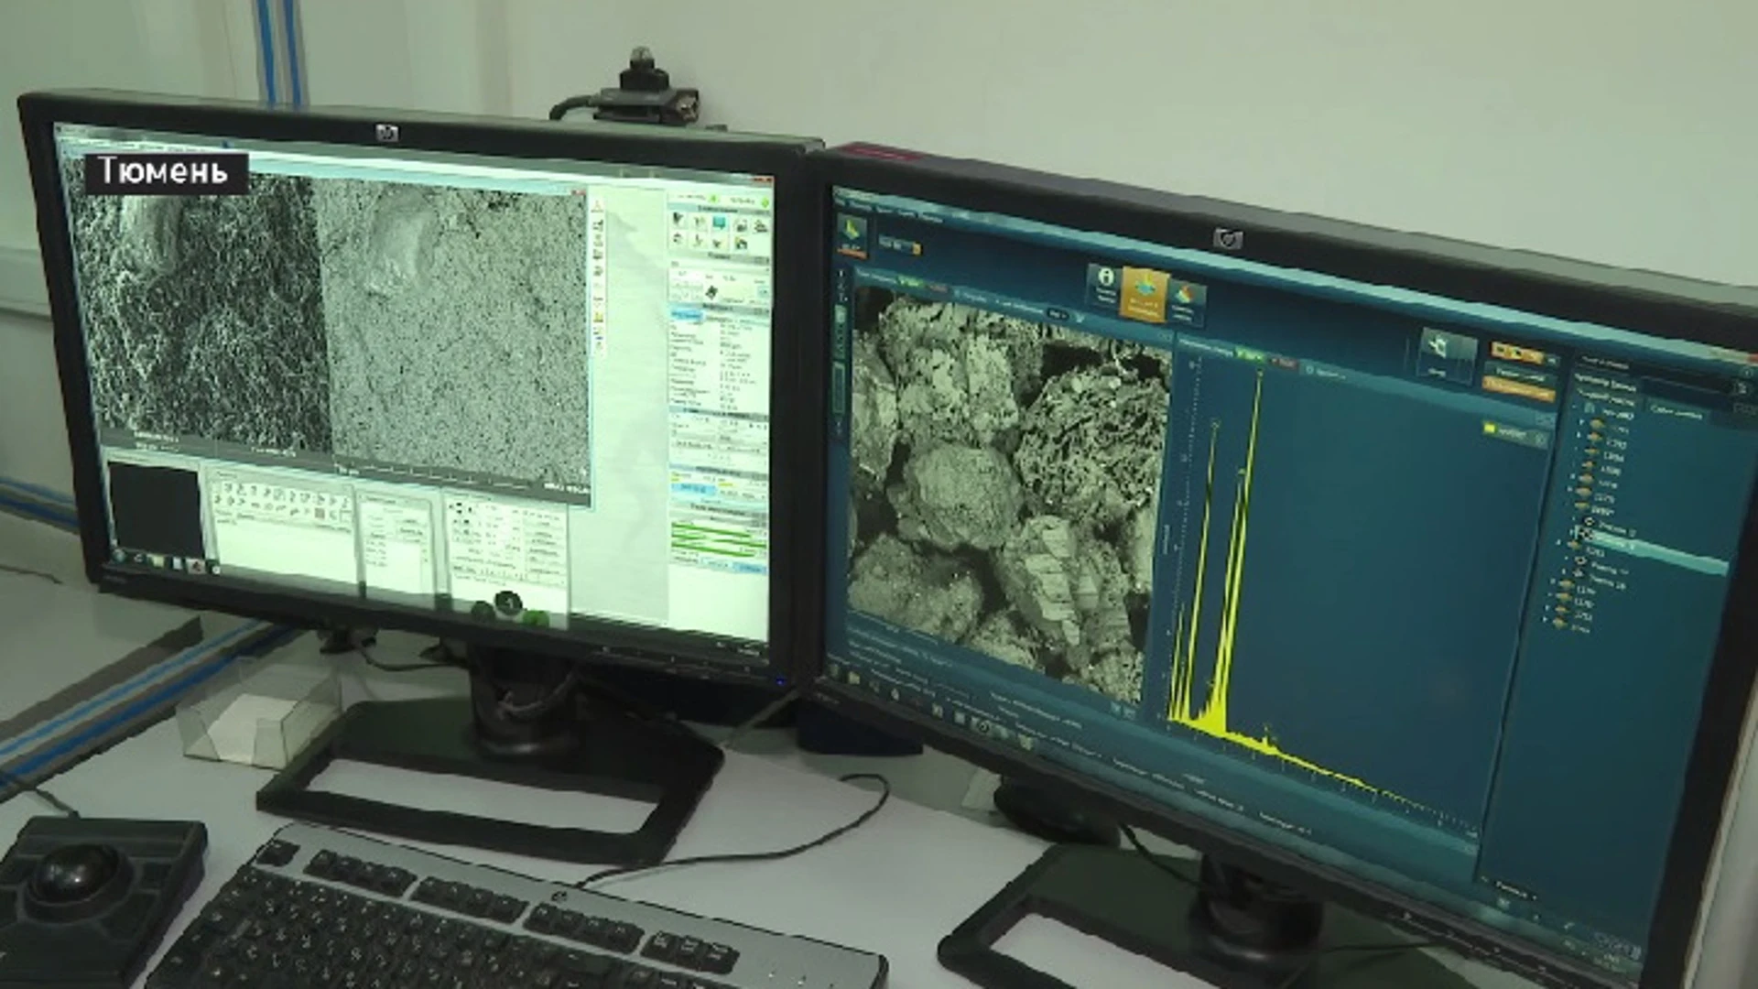
Task: Open the Windows Start button on the left monitor
Action: [119, 555]
